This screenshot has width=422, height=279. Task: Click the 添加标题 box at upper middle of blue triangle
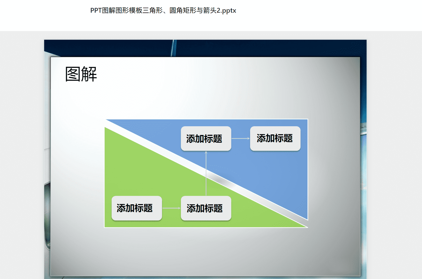point(206,138)
